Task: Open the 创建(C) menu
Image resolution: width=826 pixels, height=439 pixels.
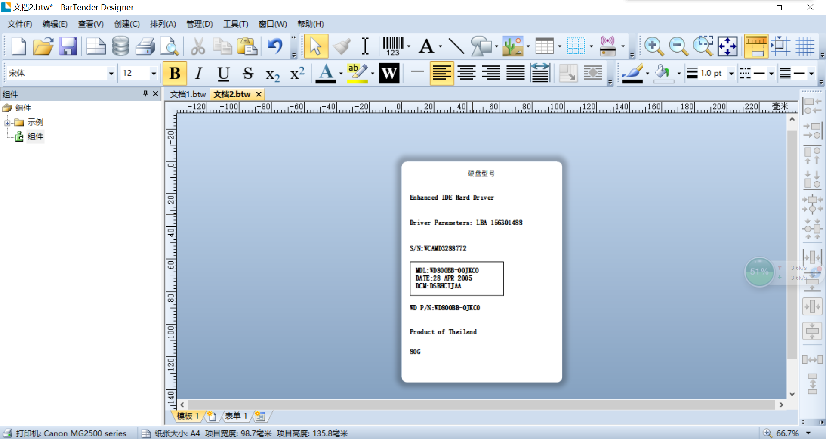Action: [127, 24]
